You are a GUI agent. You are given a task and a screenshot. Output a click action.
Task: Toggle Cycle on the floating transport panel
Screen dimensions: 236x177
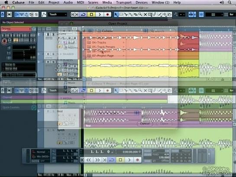112,160
